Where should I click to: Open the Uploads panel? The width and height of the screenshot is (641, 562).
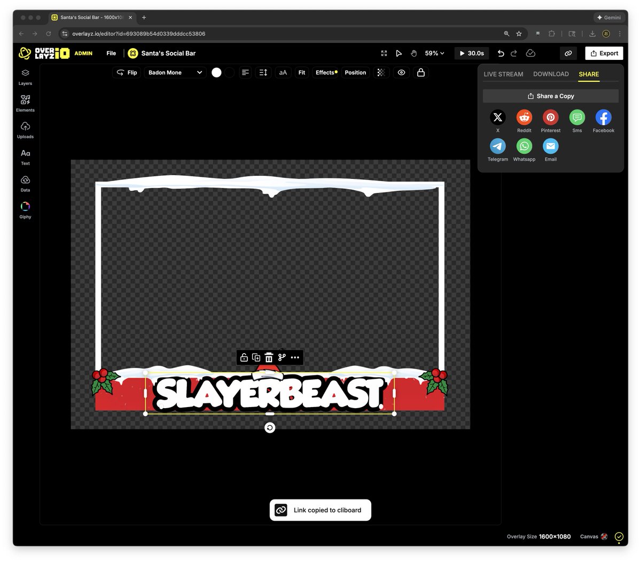(x=25, y=130)
